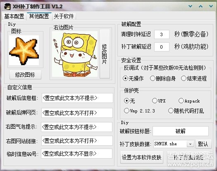Click the up-chevron icon in title bar
Image resolution: width=217 pixels, height=171 pixels.
200,6
